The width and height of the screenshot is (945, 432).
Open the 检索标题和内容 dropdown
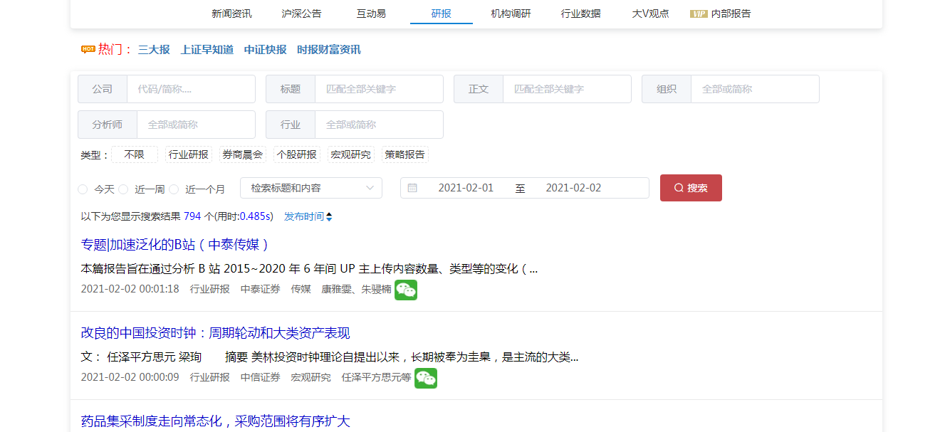(311, 188)
